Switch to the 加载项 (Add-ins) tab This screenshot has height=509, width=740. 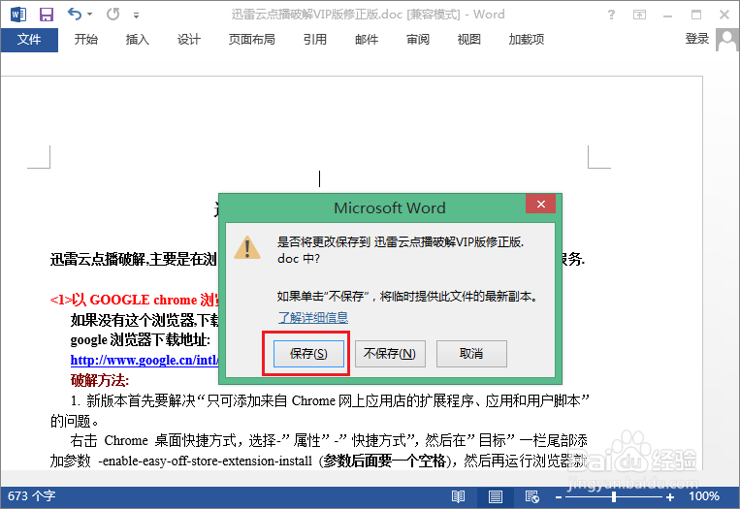[527, 40]
